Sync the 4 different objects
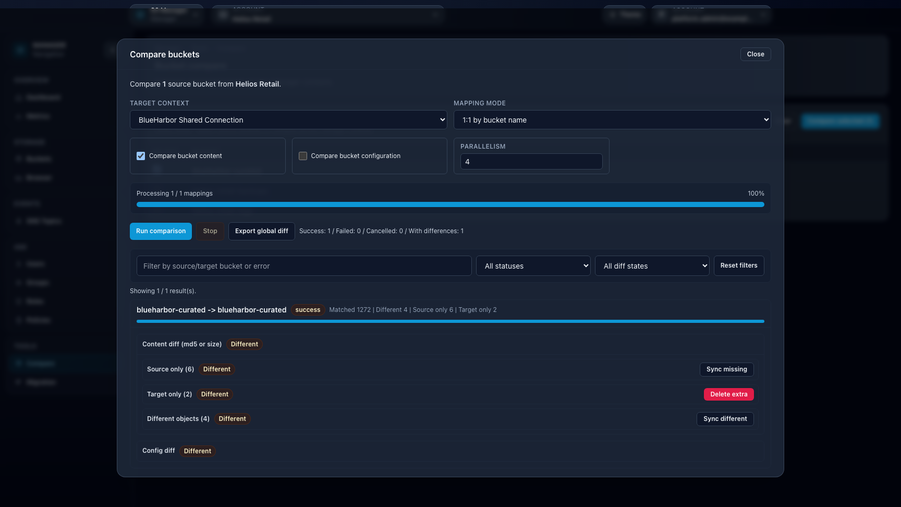901x507 pixels. click(x=725, y=419)
